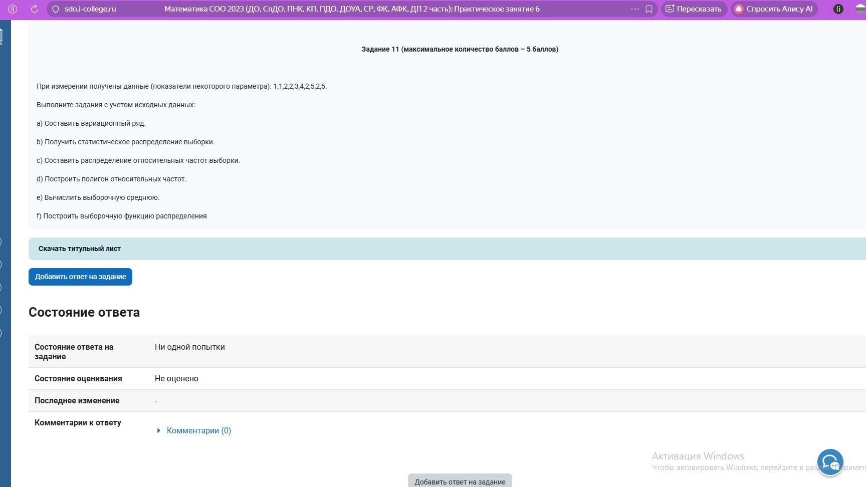
Task: Bookmark this page with the bookmark icon
Action: [x=649, y=9]
